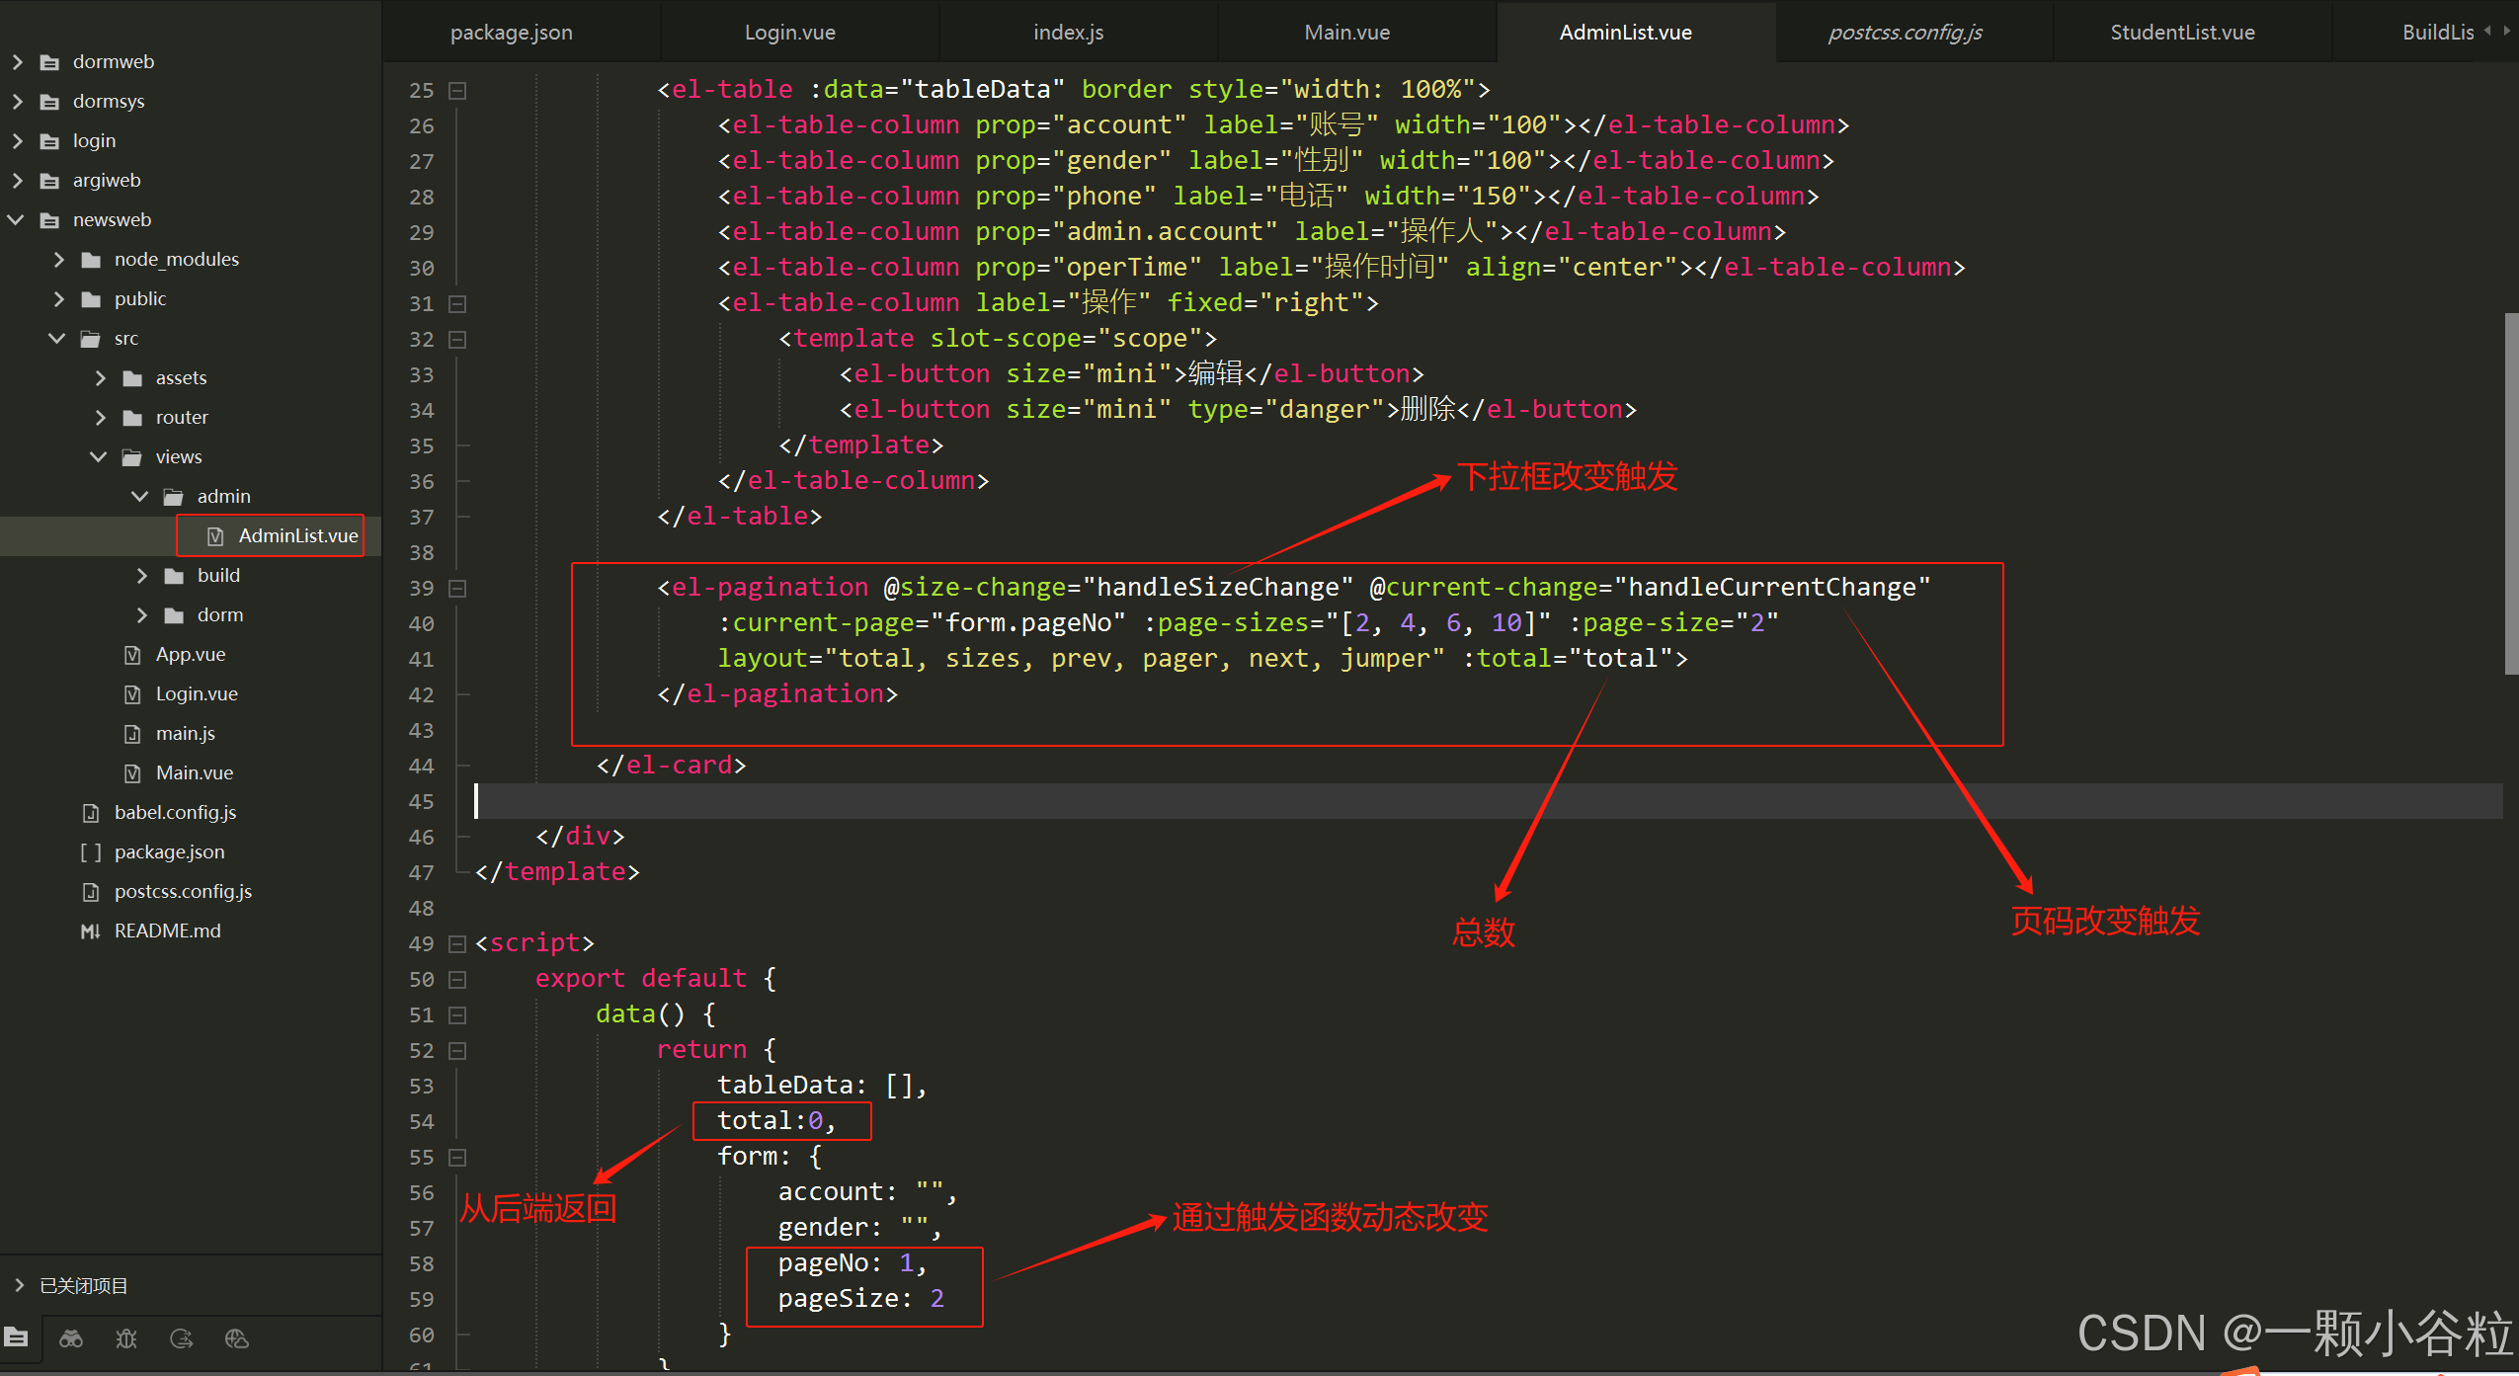
Task: Open babel.config.js in the file tree
Action: [x=175, y=812]
